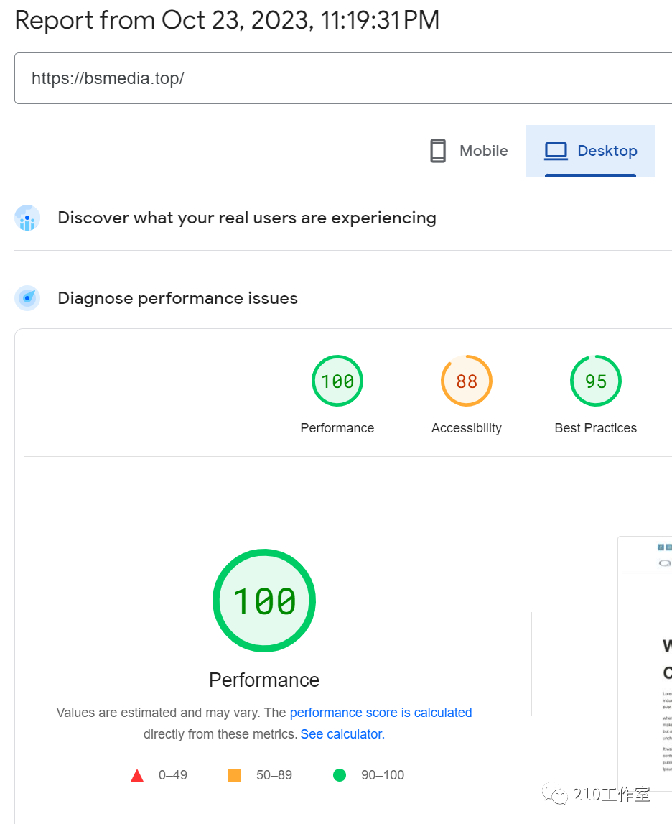672x824 pixels.
Task: Click the large 'Performance' heading below gauge
Action: [x=264, y=680]
